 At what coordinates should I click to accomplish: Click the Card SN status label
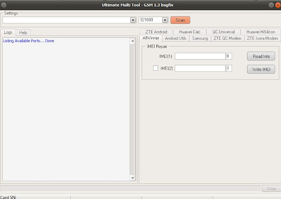coord(8,197)
